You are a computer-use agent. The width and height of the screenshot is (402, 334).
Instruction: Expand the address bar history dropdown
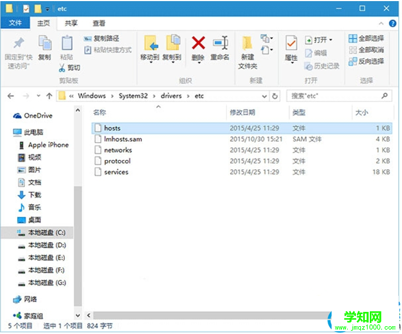pyautogui.click(x=264, y=96)
